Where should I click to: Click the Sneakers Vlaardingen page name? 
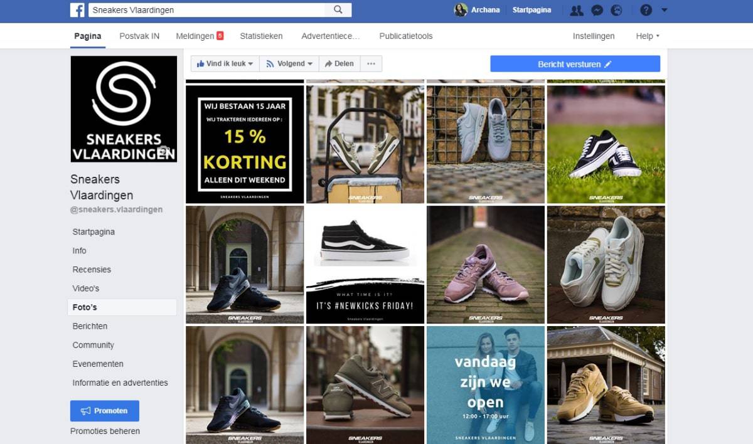tap(102, 187)
